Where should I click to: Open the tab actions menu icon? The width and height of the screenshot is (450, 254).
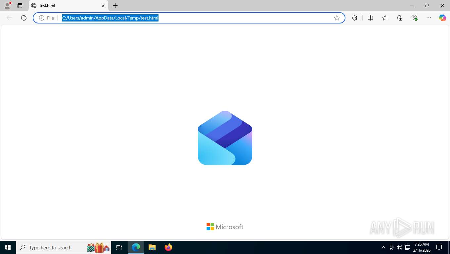click(x=20, y=6)
